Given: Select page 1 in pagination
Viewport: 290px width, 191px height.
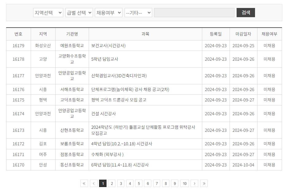Looking at the screenshot, I should click(x=103, y=183).
